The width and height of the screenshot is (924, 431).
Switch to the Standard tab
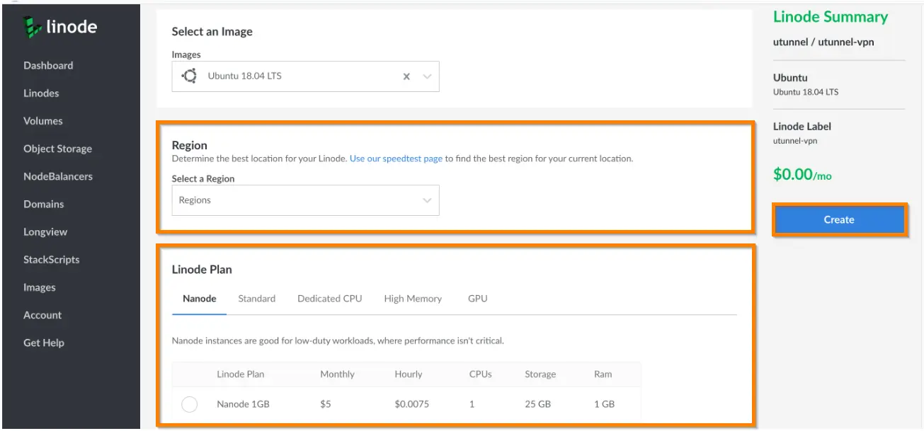[256, 299]
